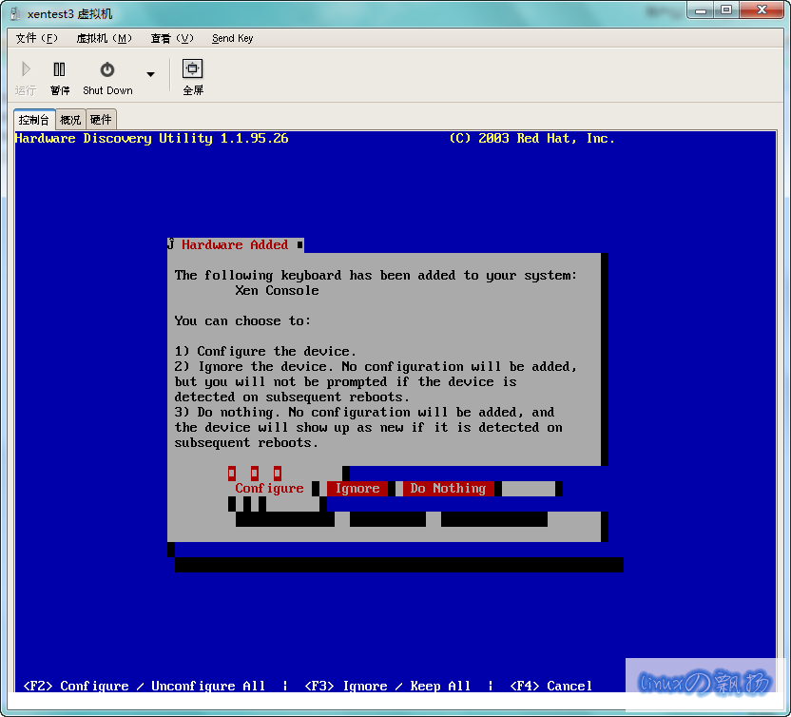Open the 虚拟机 (Virtual Machine) menu
This screenshot has width=791, height=717.
pos(104,38)
